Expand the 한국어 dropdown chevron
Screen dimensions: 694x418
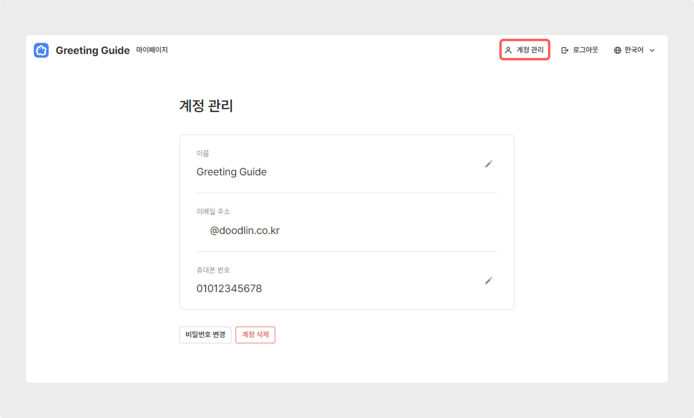pos(652,50)
